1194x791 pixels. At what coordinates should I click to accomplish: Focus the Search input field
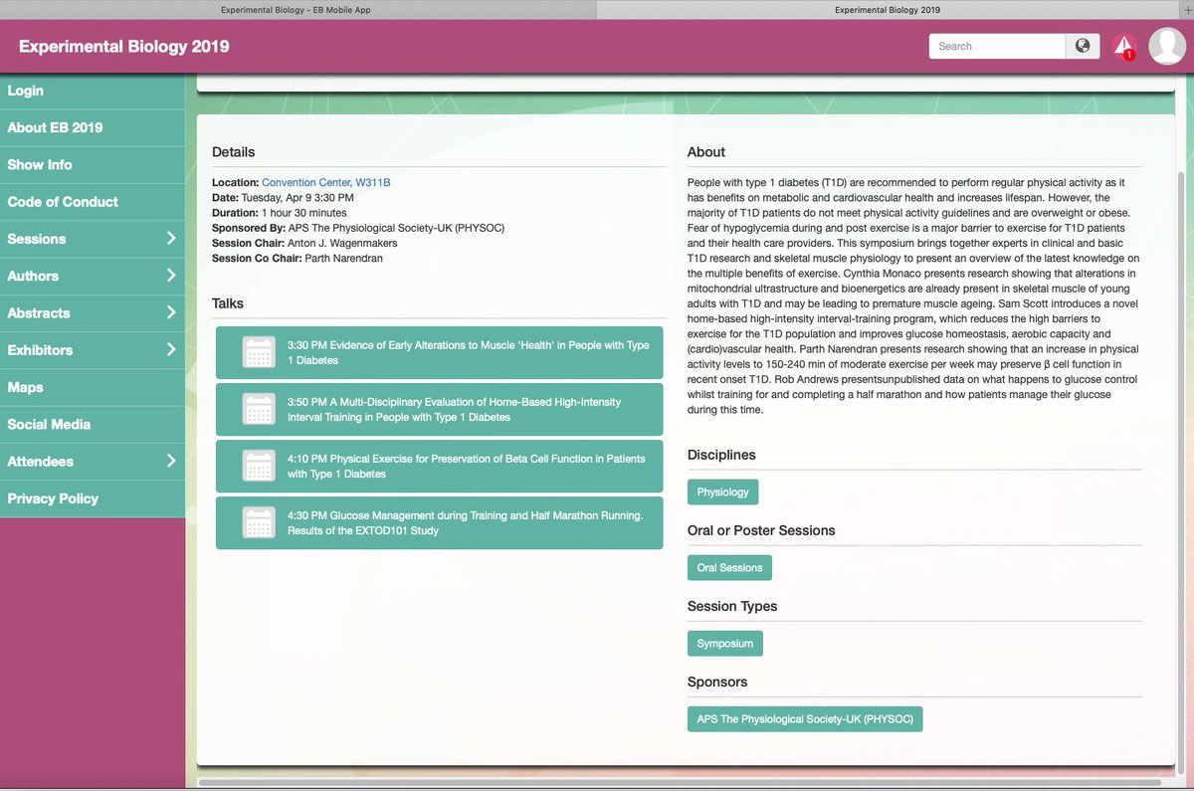tap(997, 46)
